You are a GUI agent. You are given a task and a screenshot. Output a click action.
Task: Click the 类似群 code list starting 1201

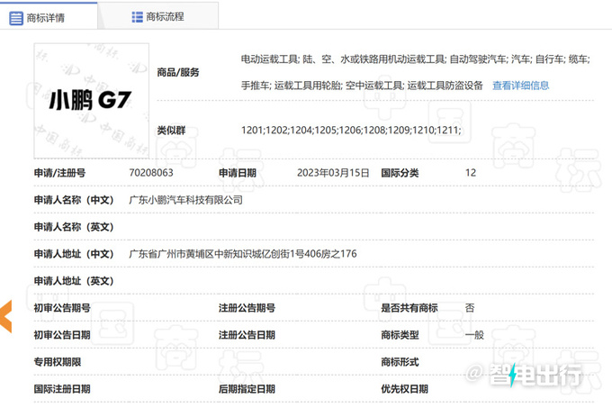coord(351,131)
